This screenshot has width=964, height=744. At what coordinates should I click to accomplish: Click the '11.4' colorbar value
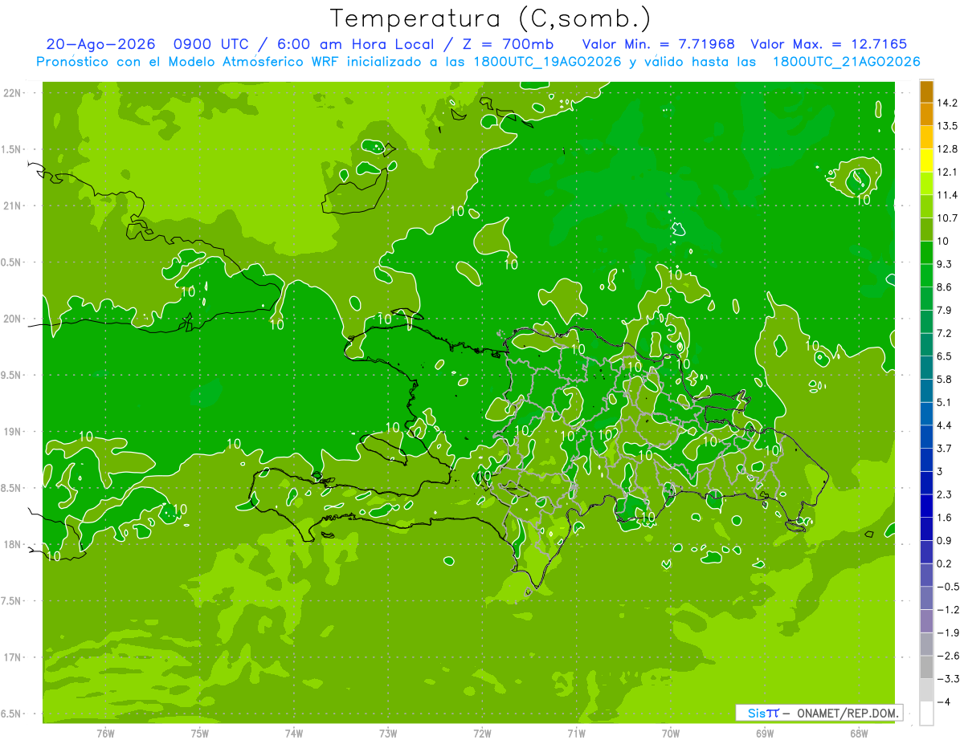pyautogui.click(x=946, y=195)
